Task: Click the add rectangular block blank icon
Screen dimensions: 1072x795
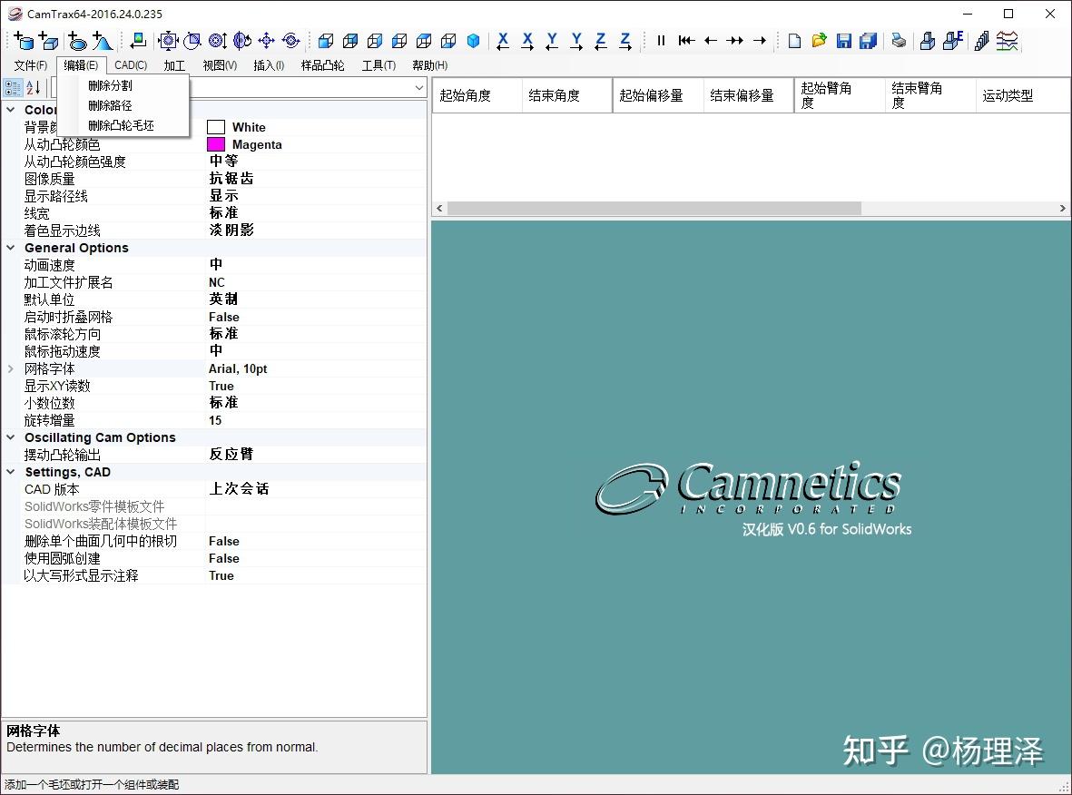Action: click(x=48, y=41)
